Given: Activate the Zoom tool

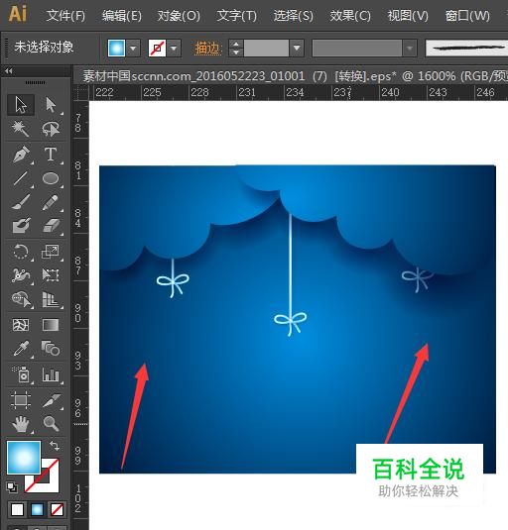Looking at the screenshot, I should point(51,424).
